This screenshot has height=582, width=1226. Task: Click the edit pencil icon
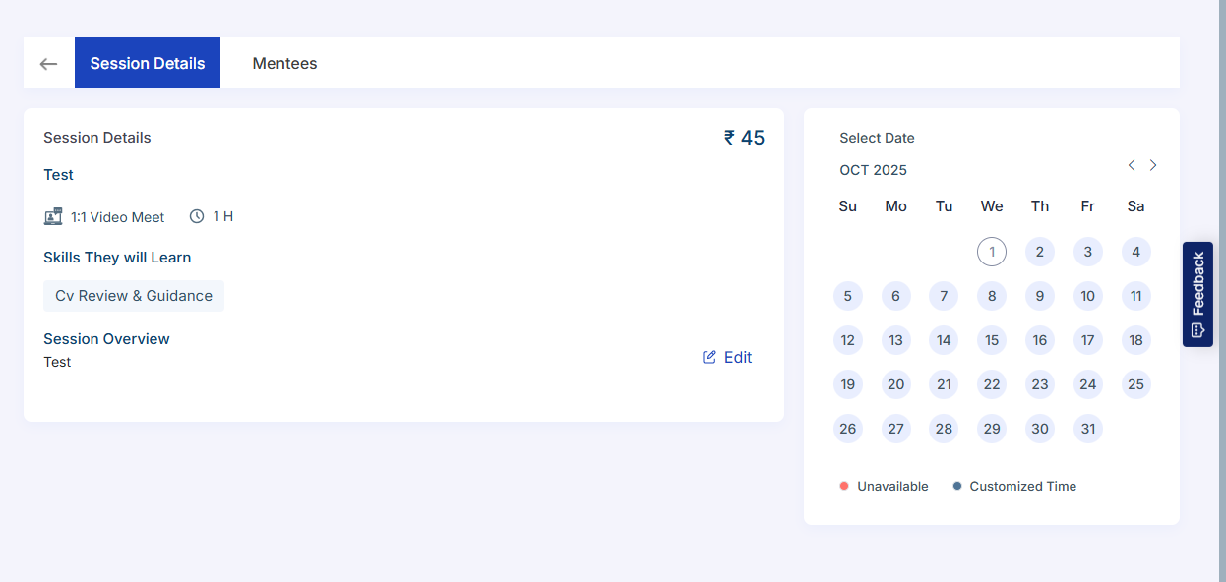click(x=709, y=357)
